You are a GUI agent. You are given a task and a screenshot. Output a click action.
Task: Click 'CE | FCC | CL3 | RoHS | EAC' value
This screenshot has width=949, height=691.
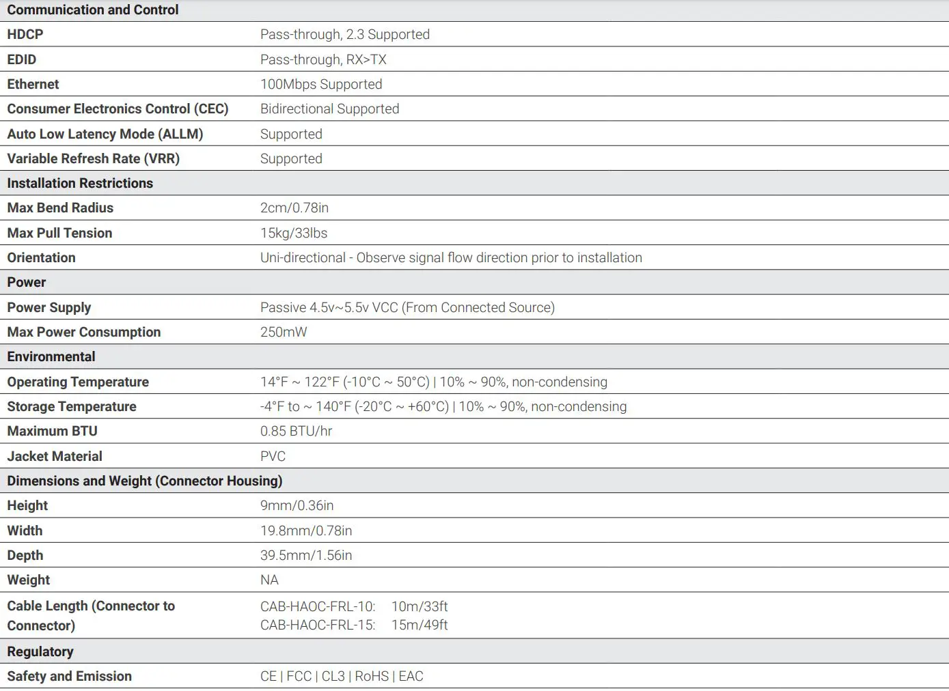click(x=342, y=676)
